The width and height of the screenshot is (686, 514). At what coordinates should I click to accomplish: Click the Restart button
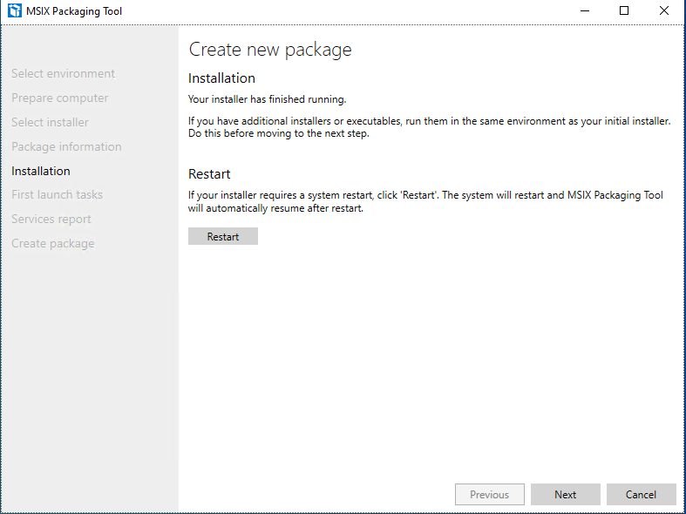[222, 236]
